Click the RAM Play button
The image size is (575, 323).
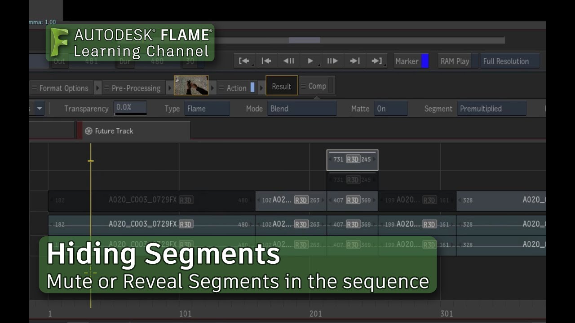[455, 61]
